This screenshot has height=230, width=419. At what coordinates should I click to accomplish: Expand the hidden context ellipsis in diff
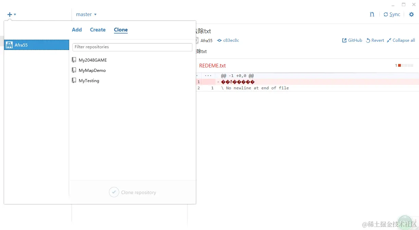pos(208,76)
